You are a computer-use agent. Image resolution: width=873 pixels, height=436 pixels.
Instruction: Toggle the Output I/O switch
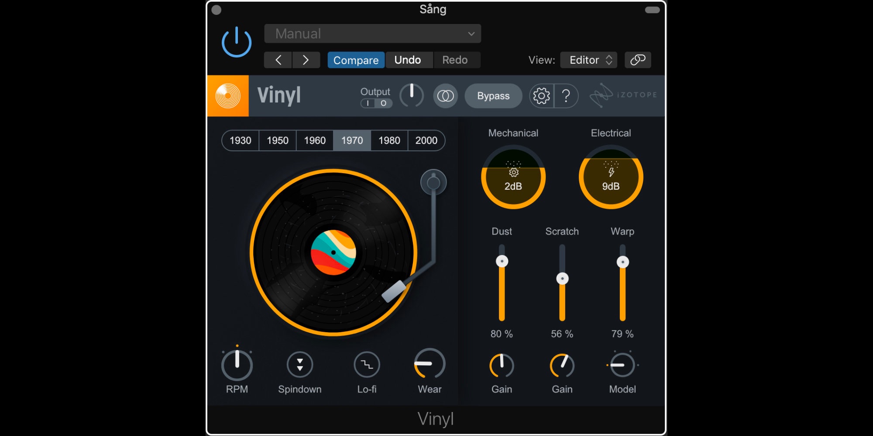pos(376,103)
